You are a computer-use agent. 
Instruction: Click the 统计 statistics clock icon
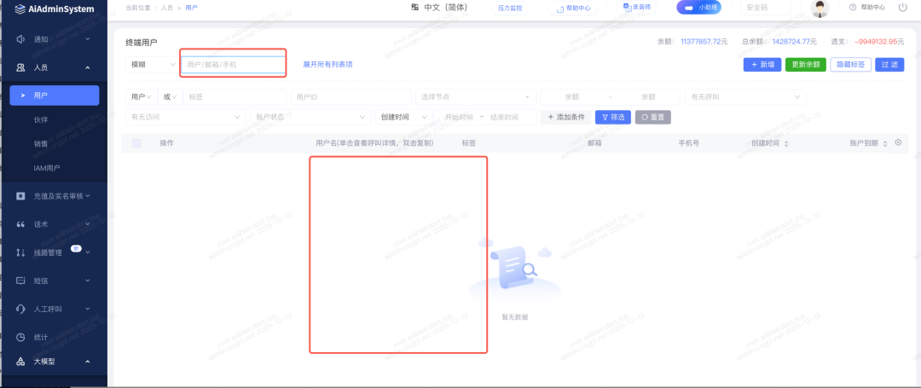pos(20,337)
